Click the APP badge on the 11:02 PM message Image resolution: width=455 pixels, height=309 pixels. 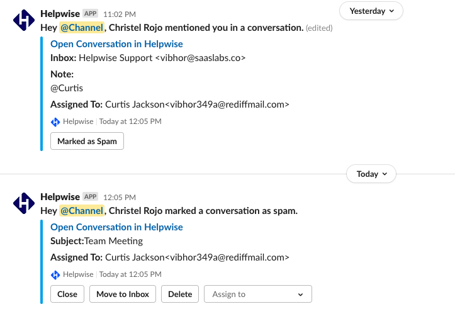pyautogui.click(x=90, y=13)
